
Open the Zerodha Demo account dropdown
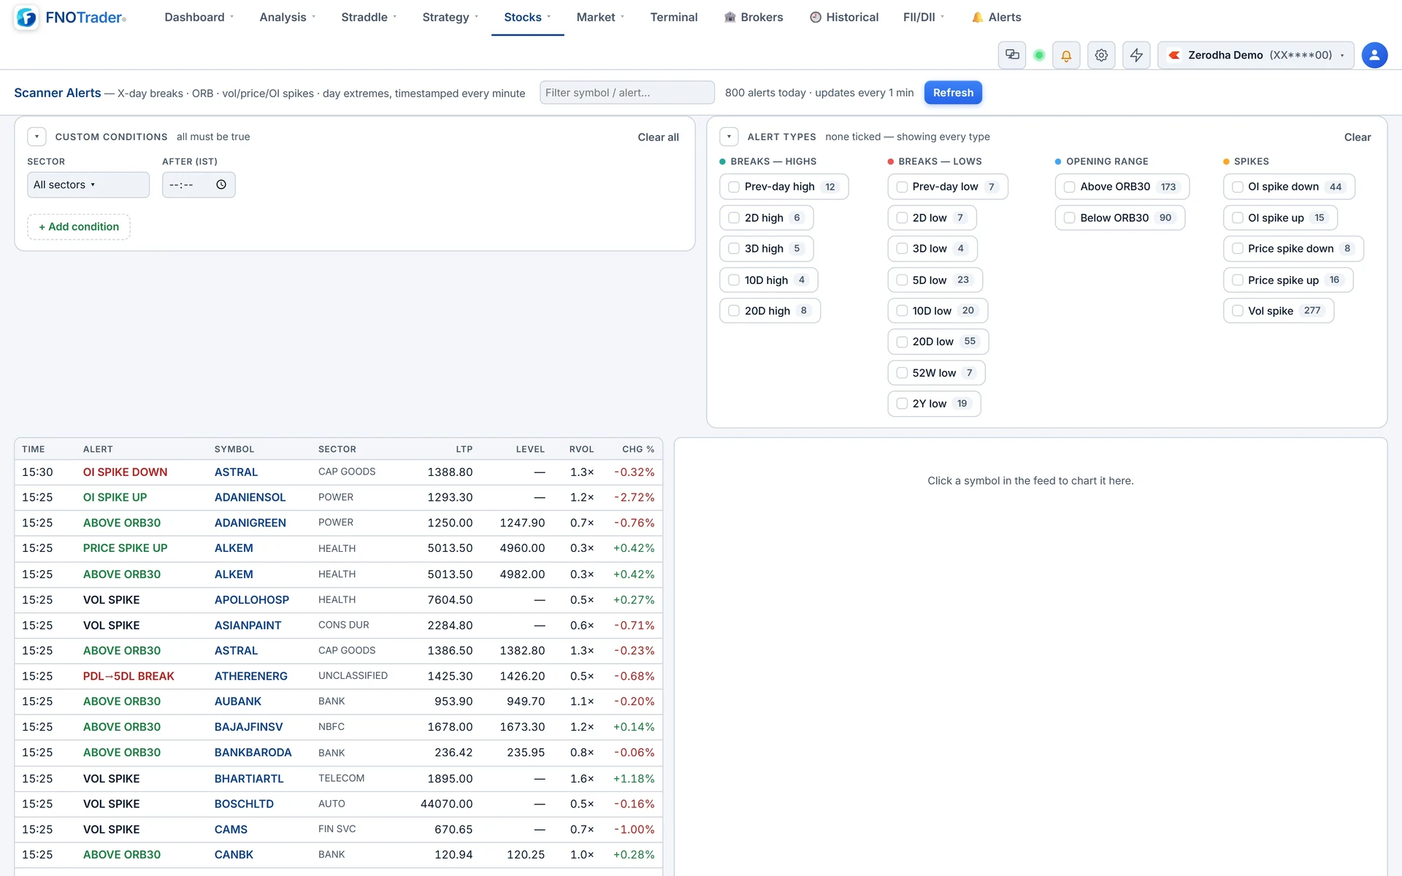point(1255,55)
